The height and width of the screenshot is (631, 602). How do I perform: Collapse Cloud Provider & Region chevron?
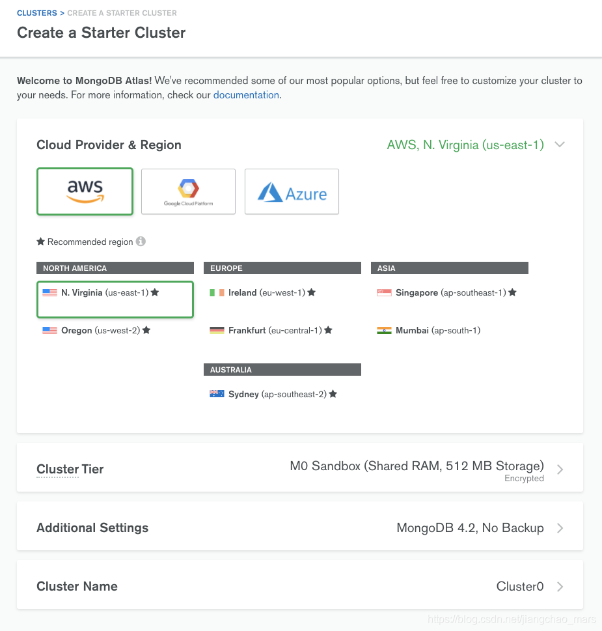(560, 145)
